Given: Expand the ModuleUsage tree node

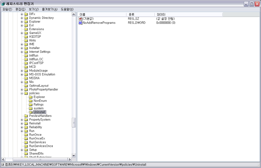Looking at the screenshot, I should coord(22,71).
